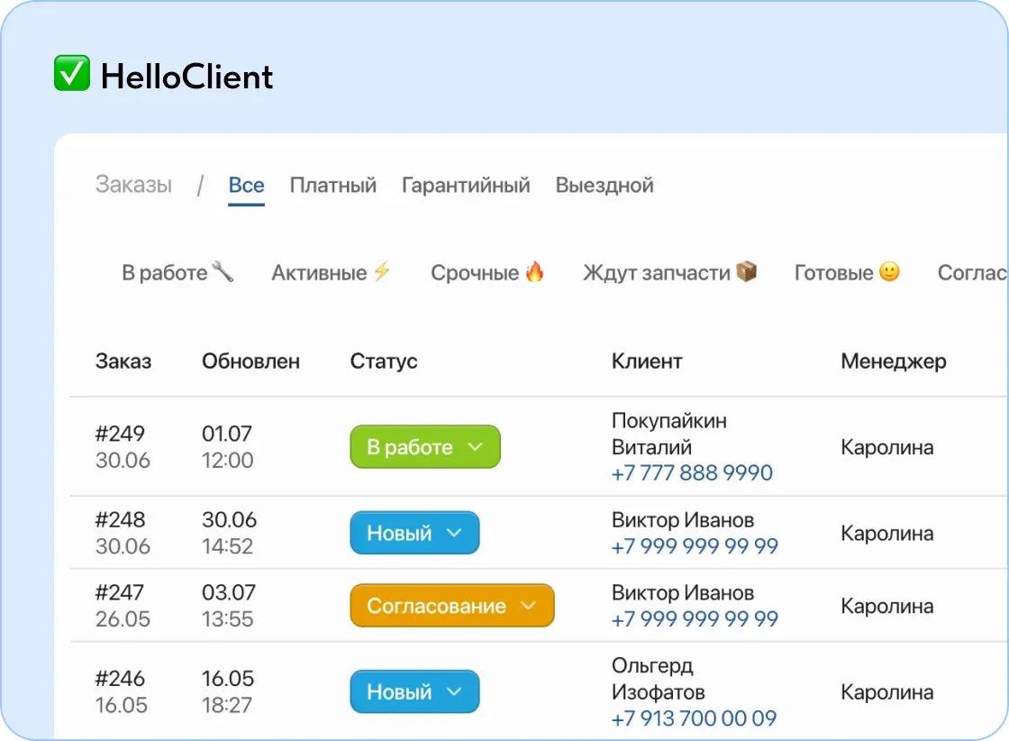Select the «Выездной» tab
Image resolution: width=1009 pixels, height=741 pixels.
pos(604,185)
